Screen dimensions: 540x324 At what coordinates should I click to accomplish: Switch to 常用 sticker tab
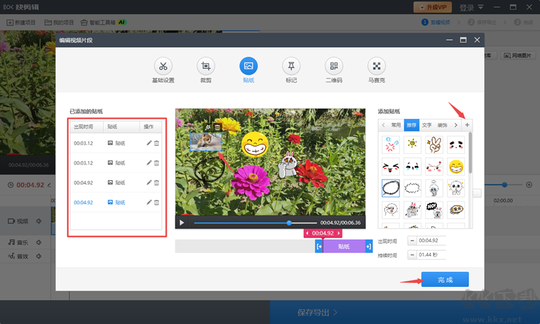click(396, 125)
